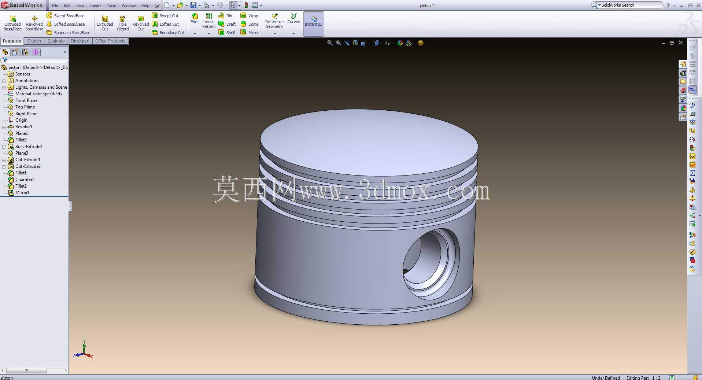Select the Draft tool
The width and height of the screenshot is (702, 380).
tap(227, 24)
